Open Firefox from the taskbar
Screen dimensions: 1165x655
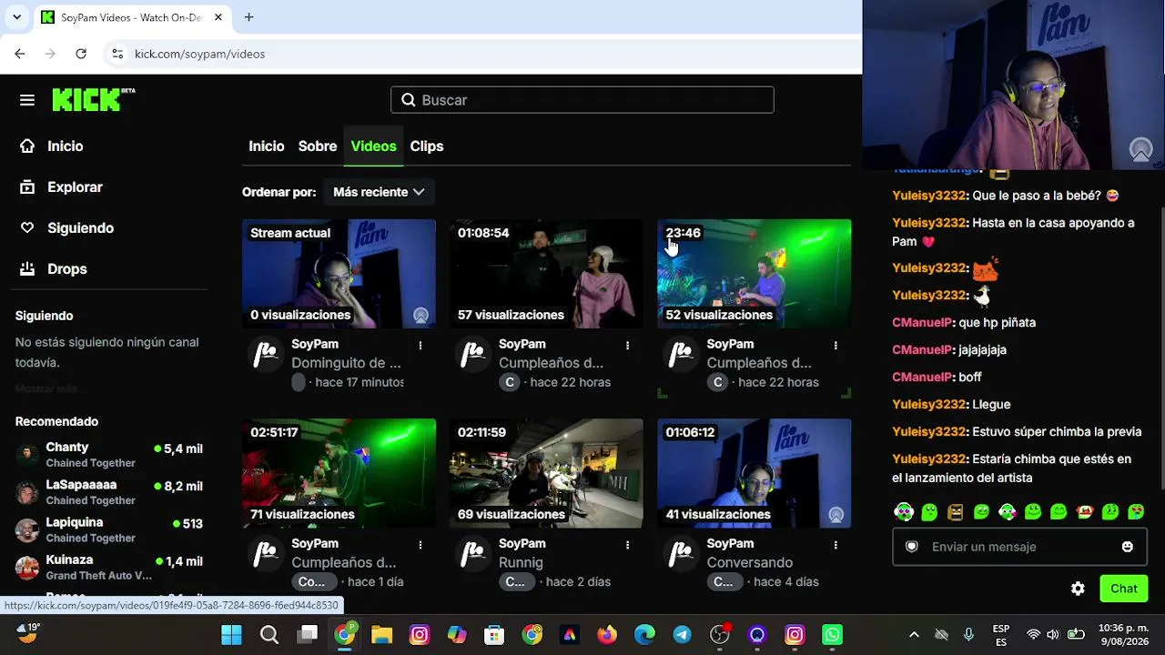point(606,634)
